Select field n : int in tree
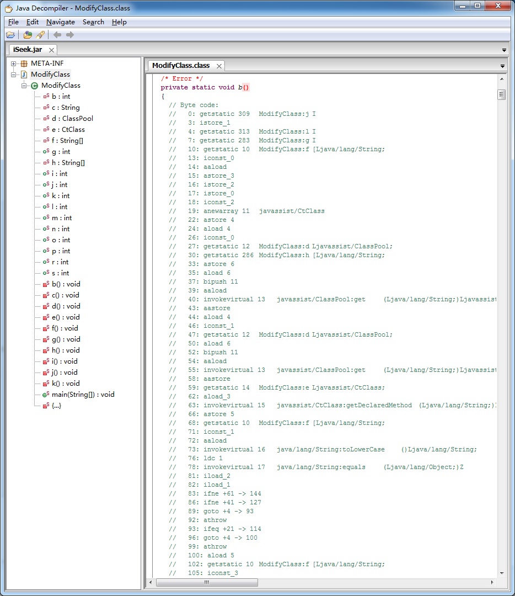 [x=61, y=229]
